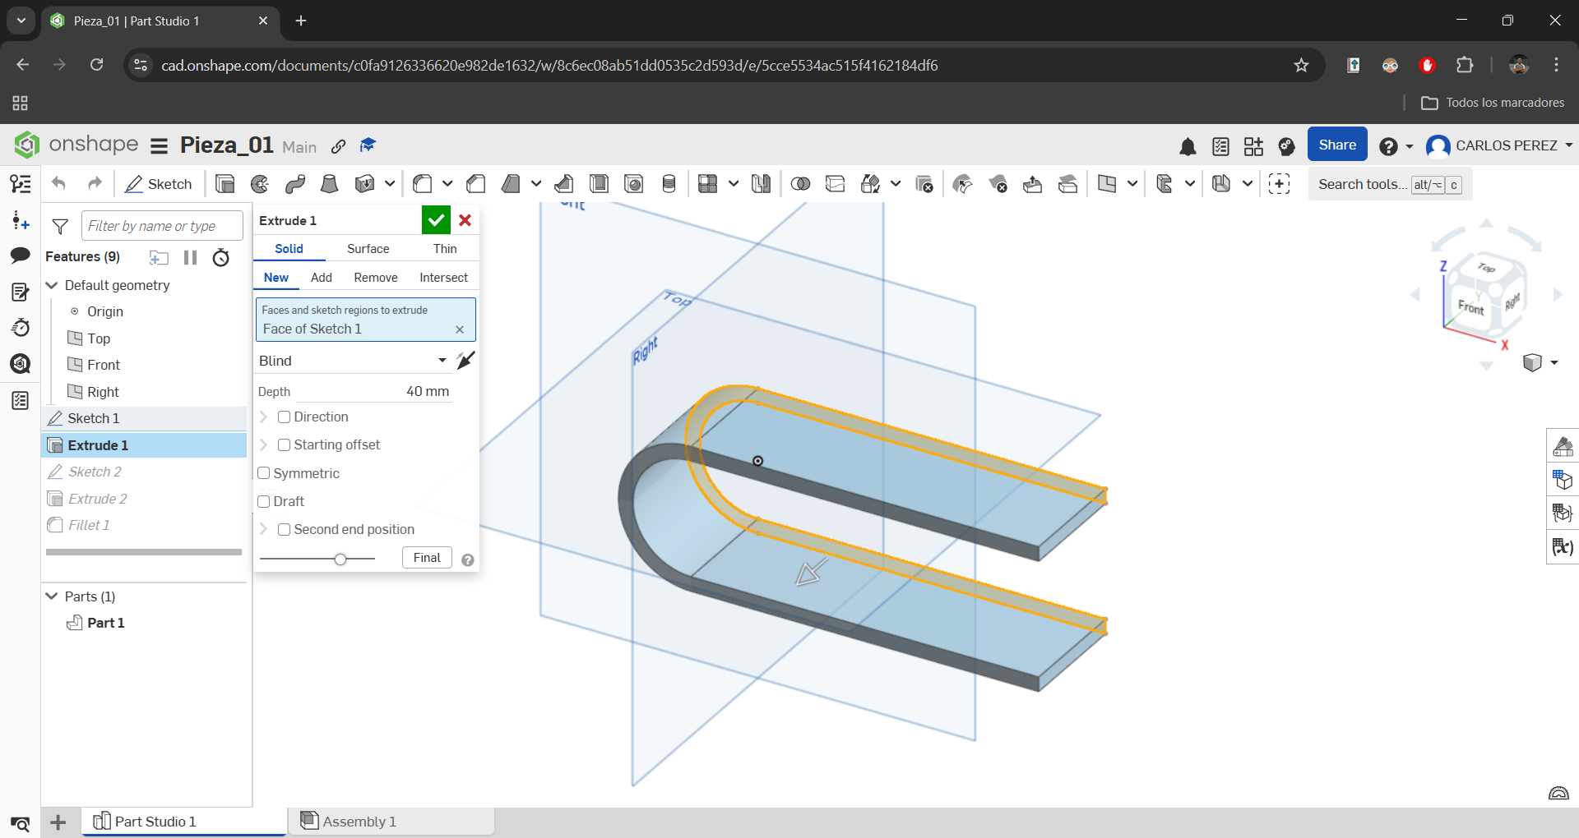Select the Mirror feature tool

761,183
